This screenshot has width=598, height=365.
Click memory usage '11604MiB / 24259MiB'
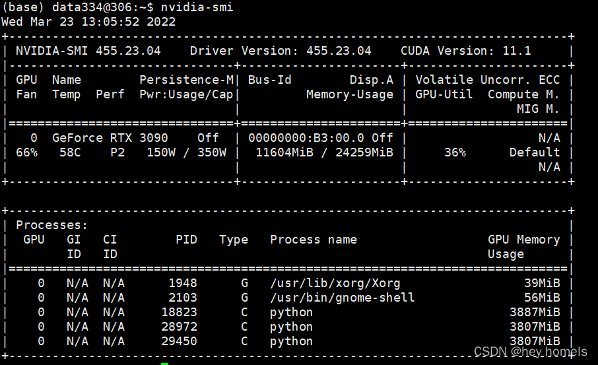(324, 152)
